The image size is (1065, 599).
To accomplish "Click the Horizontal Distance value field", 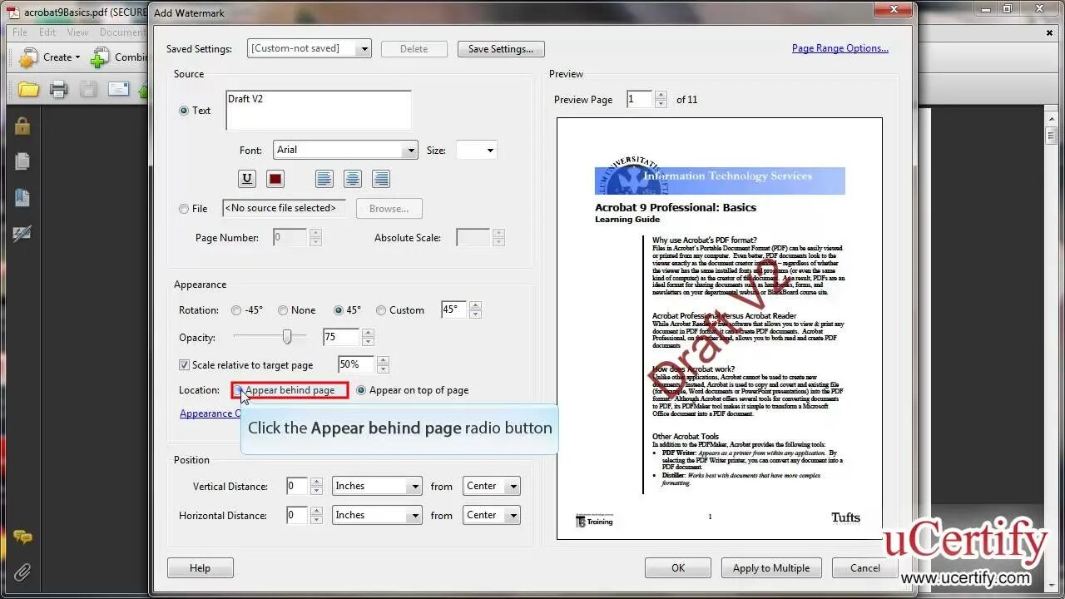I will pyautogui.click(x=297, y=515).
